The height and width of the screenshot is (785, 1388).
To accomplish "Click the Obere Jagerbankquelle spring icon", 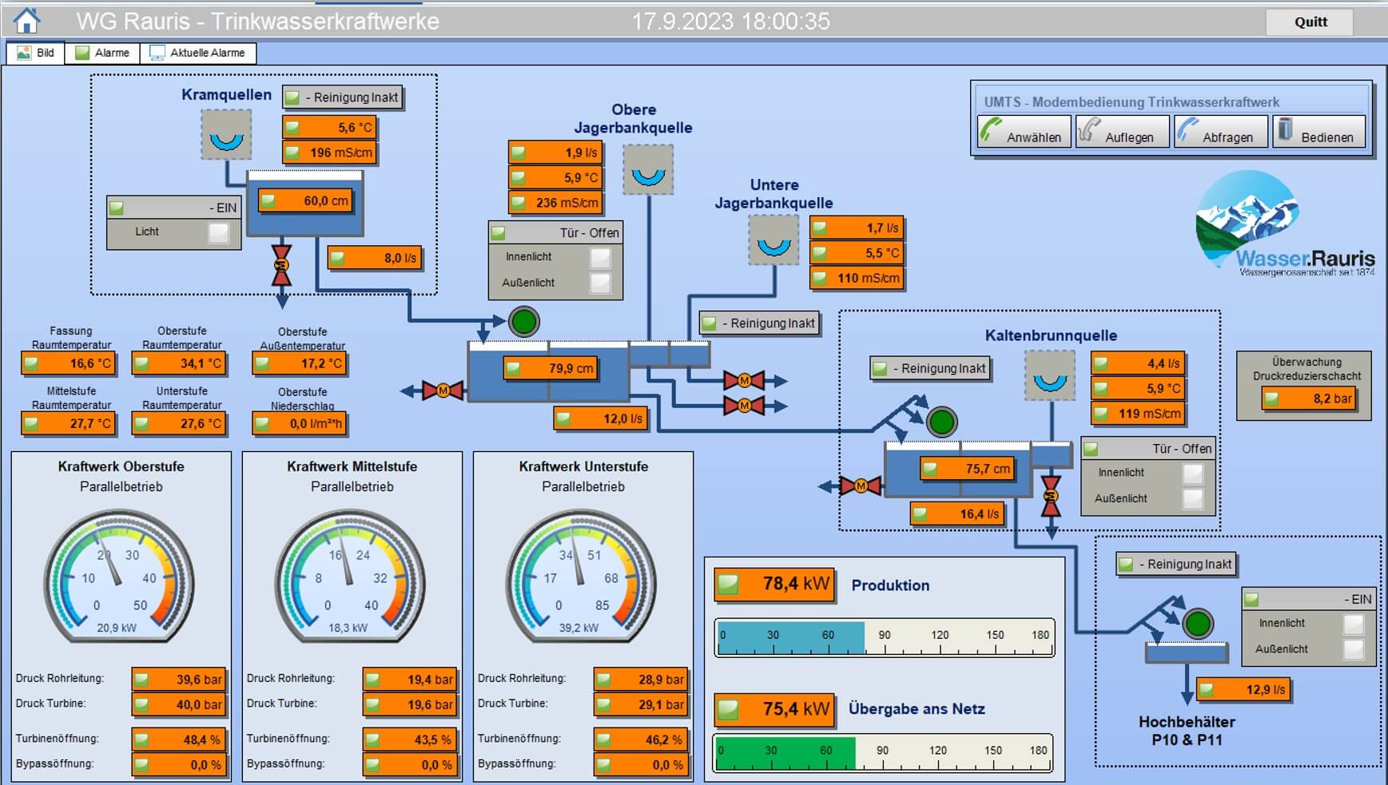I will (x=648, y=169).
